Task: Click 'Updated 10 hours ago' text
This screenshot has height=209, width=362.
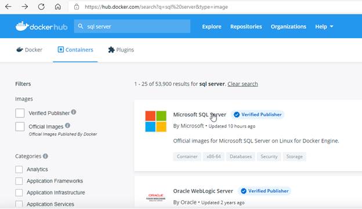Action: 232,126
